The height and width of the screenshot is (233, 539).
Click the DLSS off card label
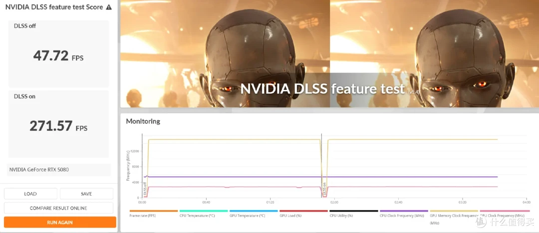click(x=25, y=26)
